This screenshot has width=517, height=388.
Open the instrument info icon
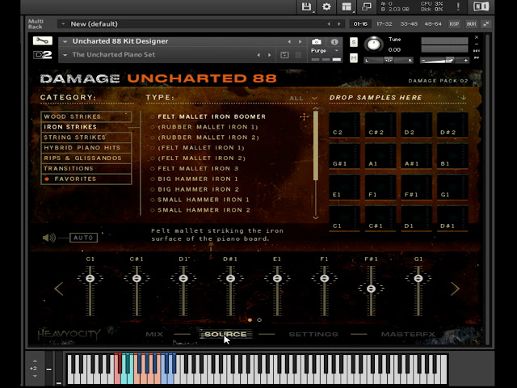pyautogui.click(x=334, y=41)
